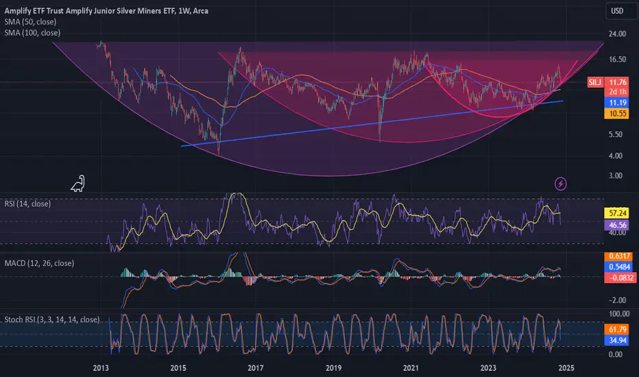Click the 0.6317 MACD value label
Viewport: 639px width, 377px height.
(619, 256)
